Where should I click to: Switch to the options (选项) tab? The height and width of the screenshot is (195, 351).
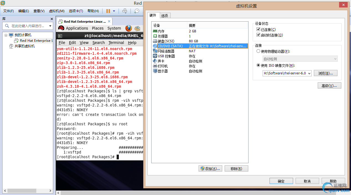pos(165,16)
